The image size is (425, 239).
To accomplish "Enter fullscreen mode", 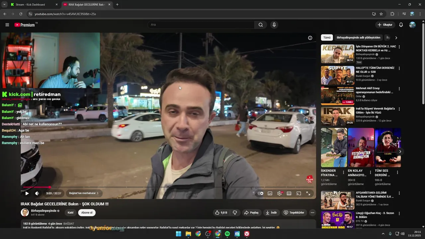I will click(308, 193).
